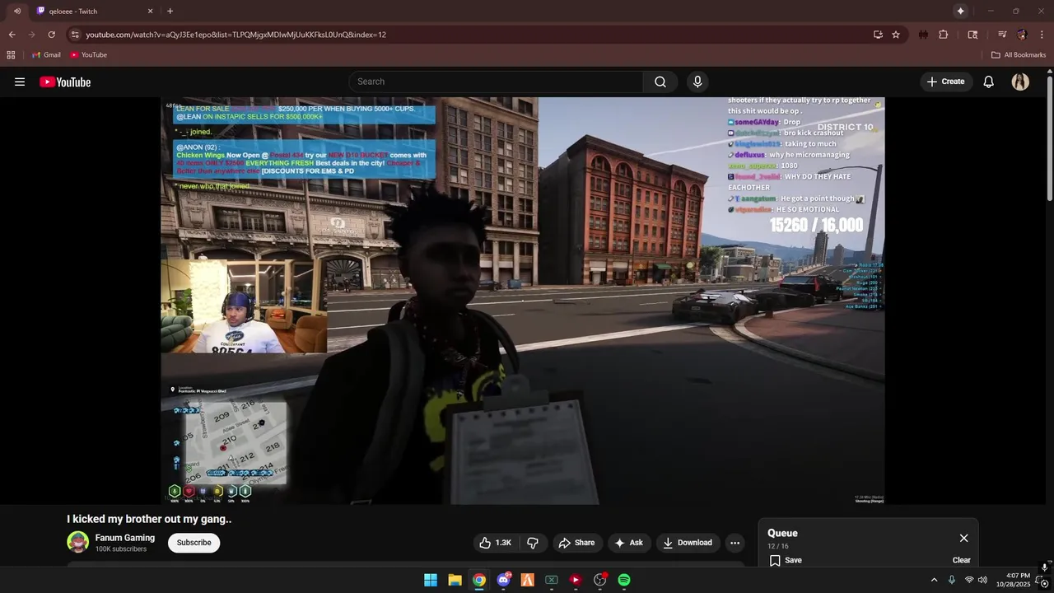Open Chrome three-dot menu

1042,35
